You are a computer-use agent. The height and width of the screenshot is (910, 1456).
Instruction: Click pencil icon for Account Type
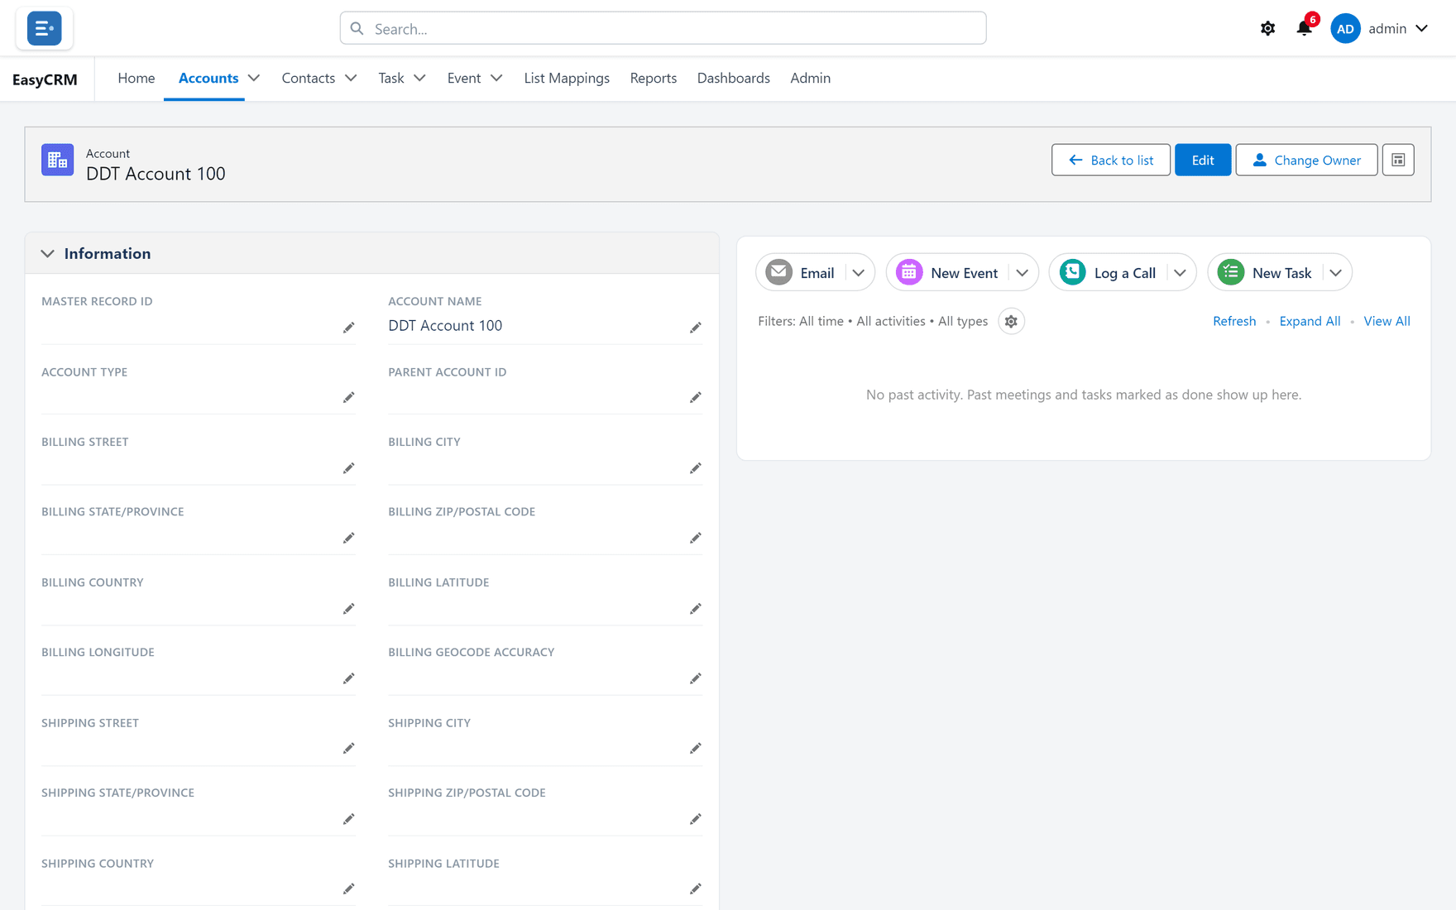[x=348, y=398]
